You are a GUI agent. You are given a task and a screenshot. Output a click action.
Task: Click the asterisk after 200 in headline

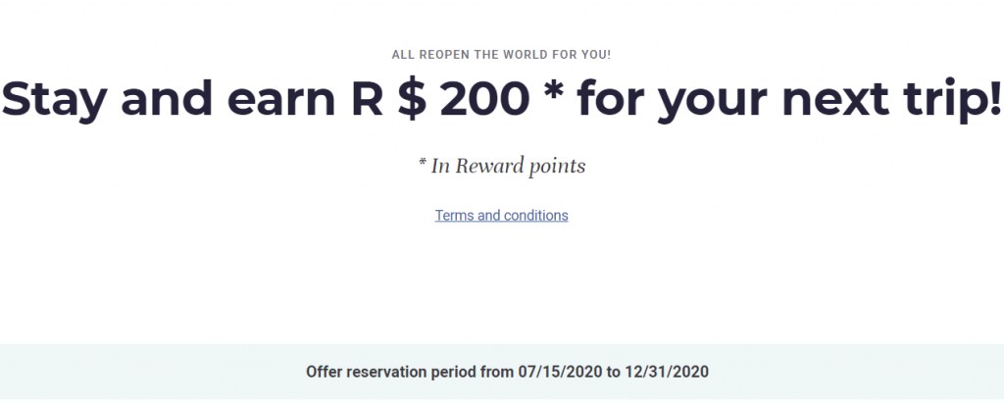point(553,91)
